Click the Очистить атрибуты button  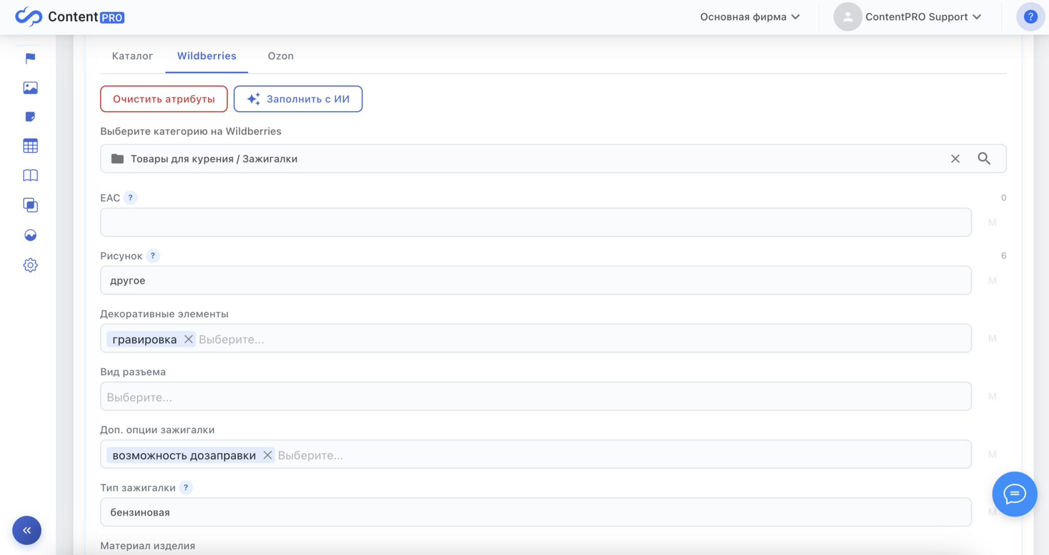pyautogui.click(x=164, y=99)
